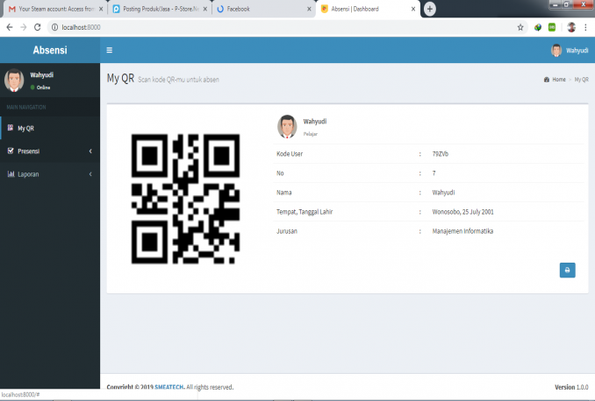Click the top-right header avatar
Viewport: 595px width, 401px height.
pyautogui.click(x=556, y=50)
